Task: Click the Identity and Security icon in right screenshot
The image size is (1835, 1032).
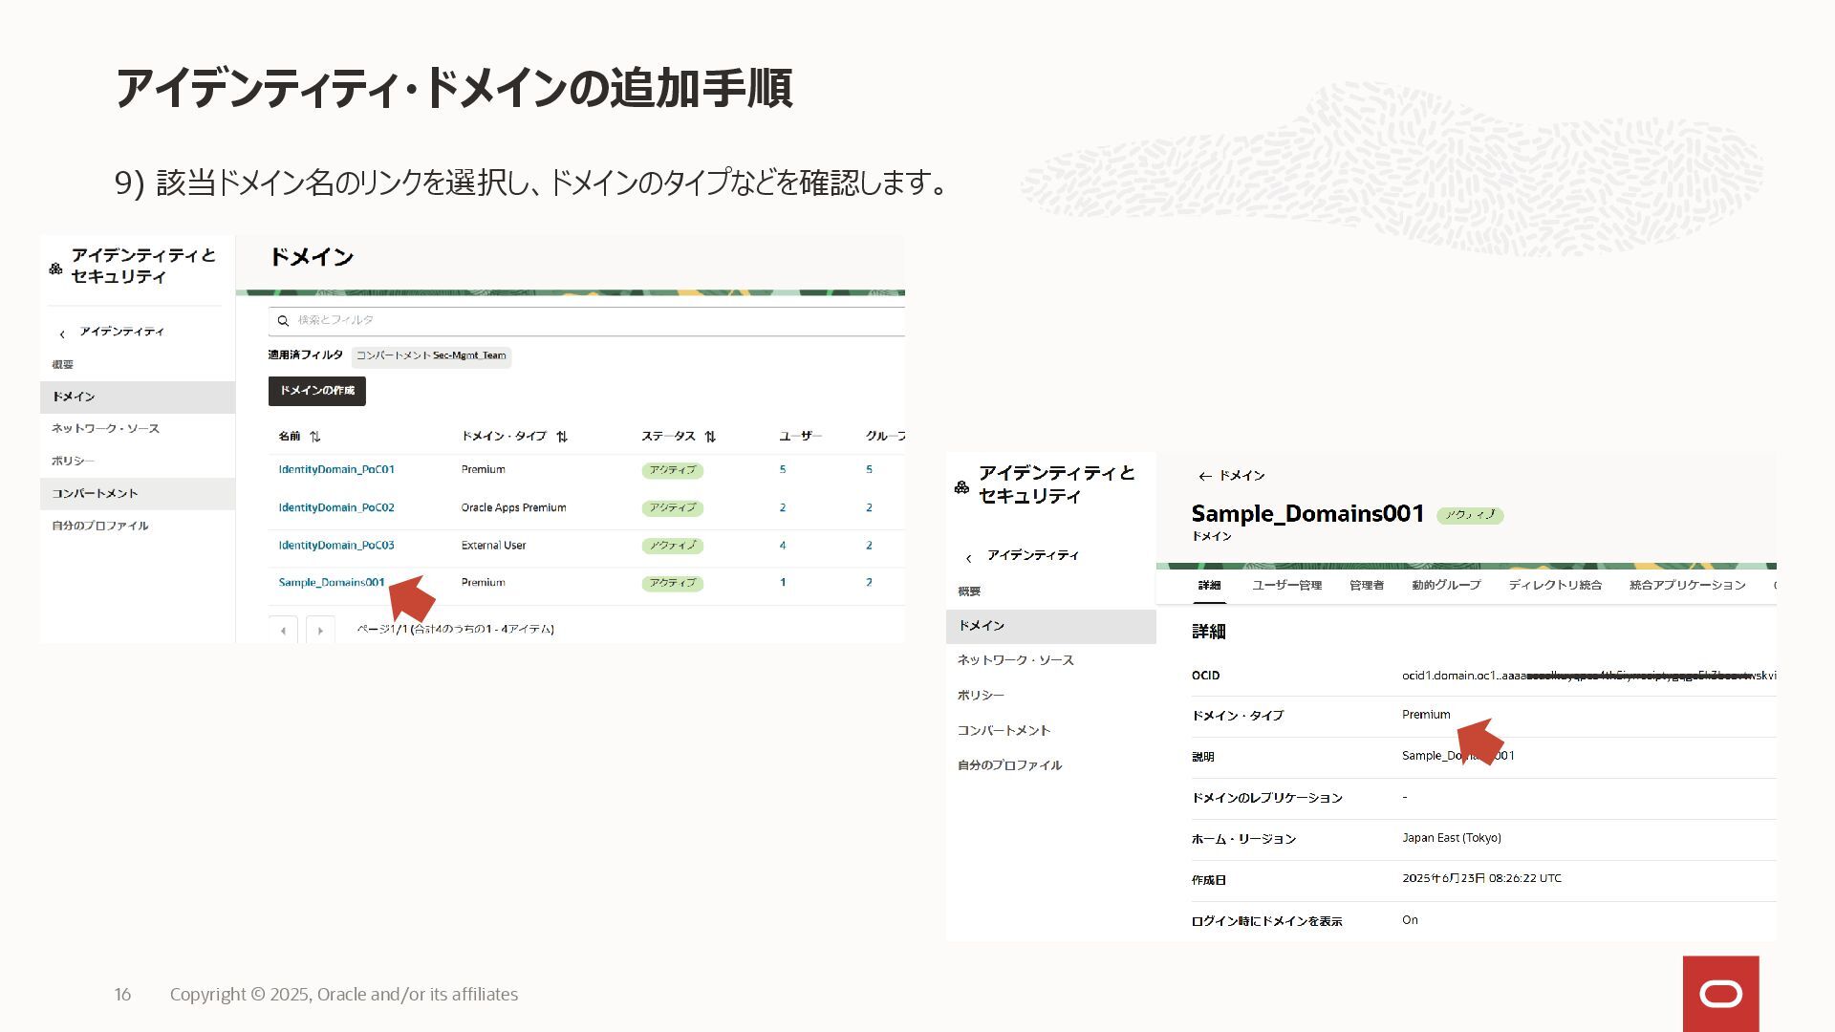Action: pos(961,487)
